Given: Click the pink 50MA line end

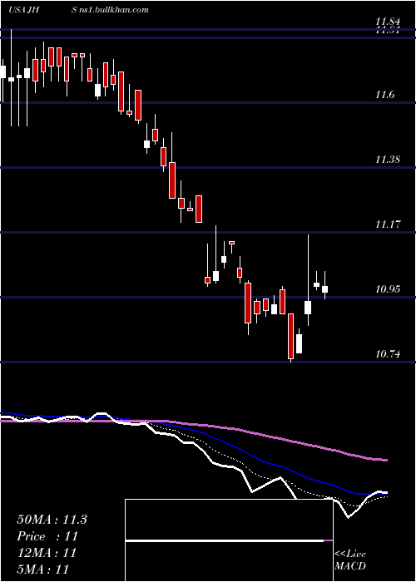Looking at the screenshot, I should tap(385, 460).
